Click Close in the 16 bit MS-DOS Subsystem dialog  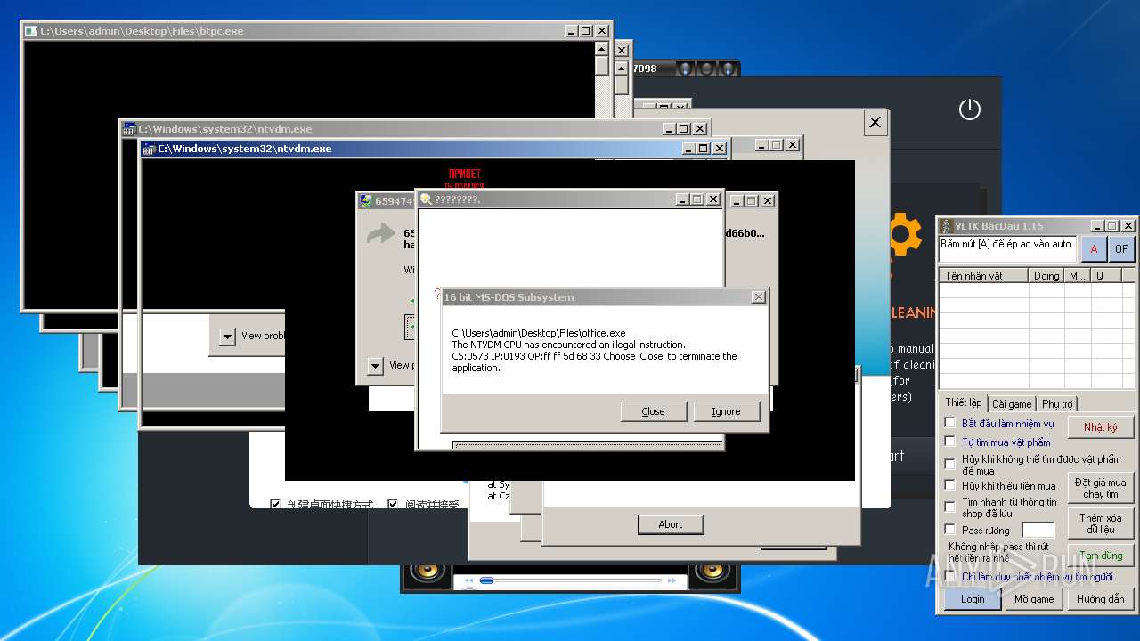click(653, 411)
